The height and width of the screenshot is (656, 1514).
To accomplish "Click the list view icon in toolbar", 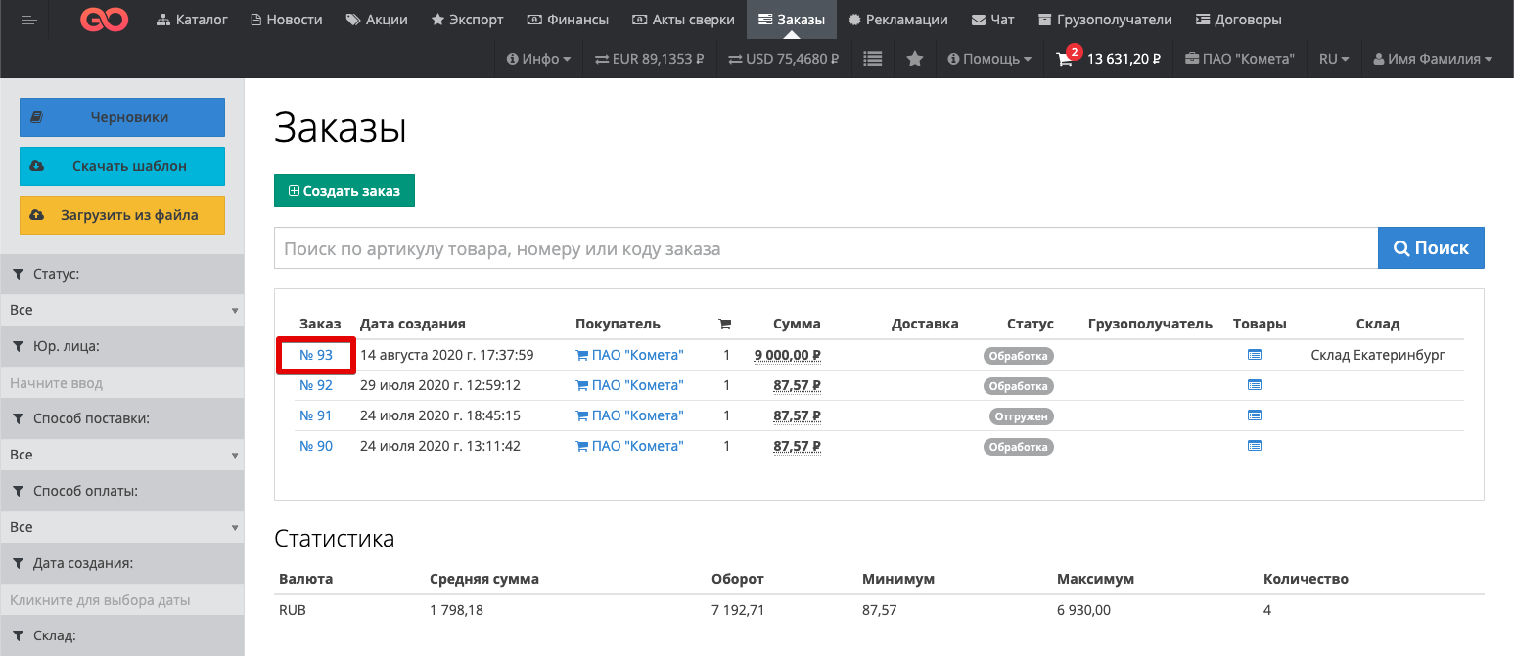I will (x=872, y=59).
